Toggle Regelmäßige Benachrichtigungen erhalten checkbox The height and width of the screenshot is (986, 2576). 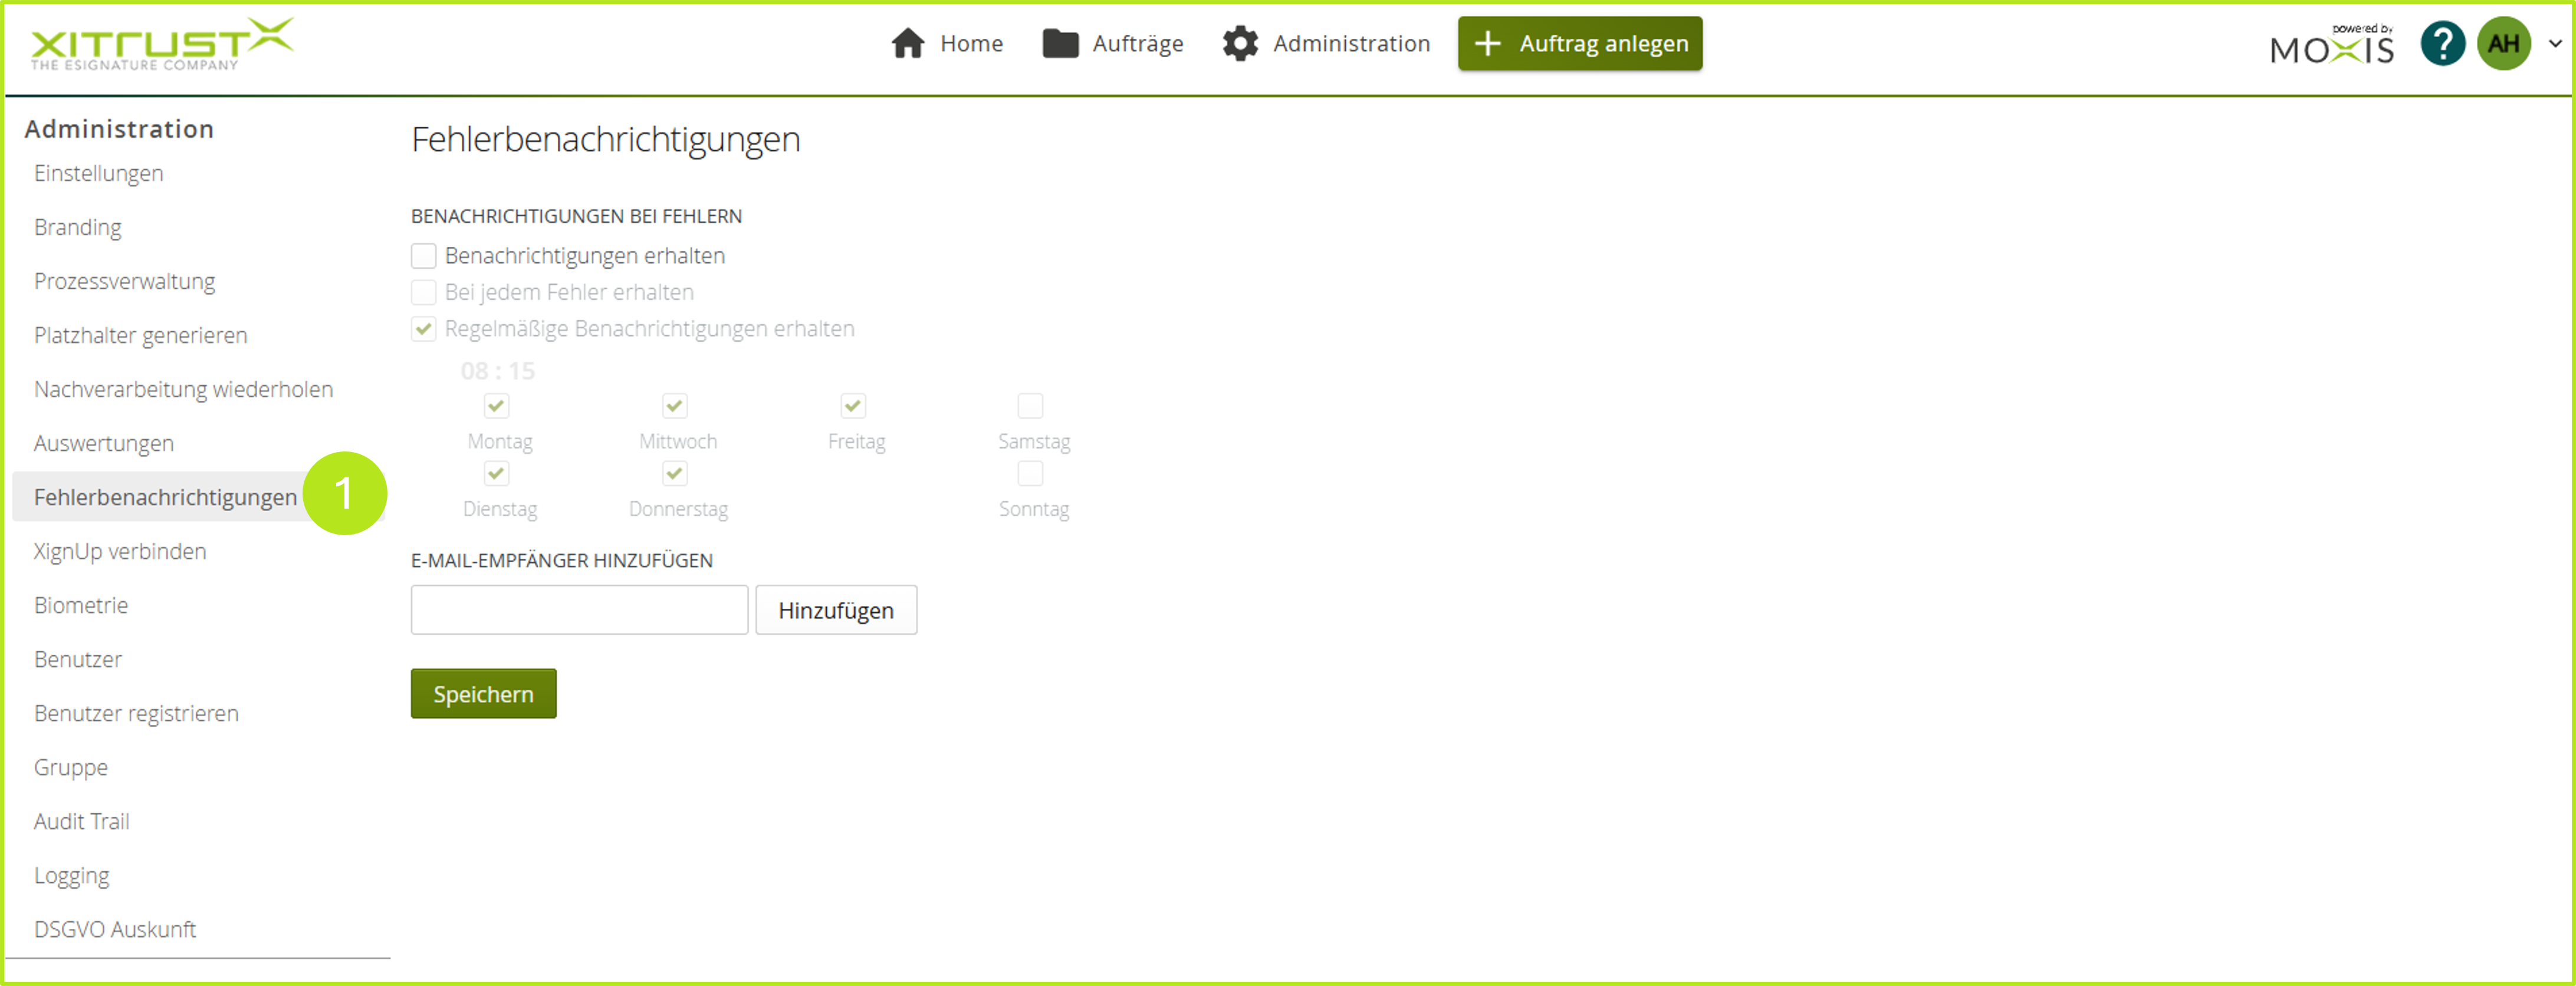tap(424, 329)
